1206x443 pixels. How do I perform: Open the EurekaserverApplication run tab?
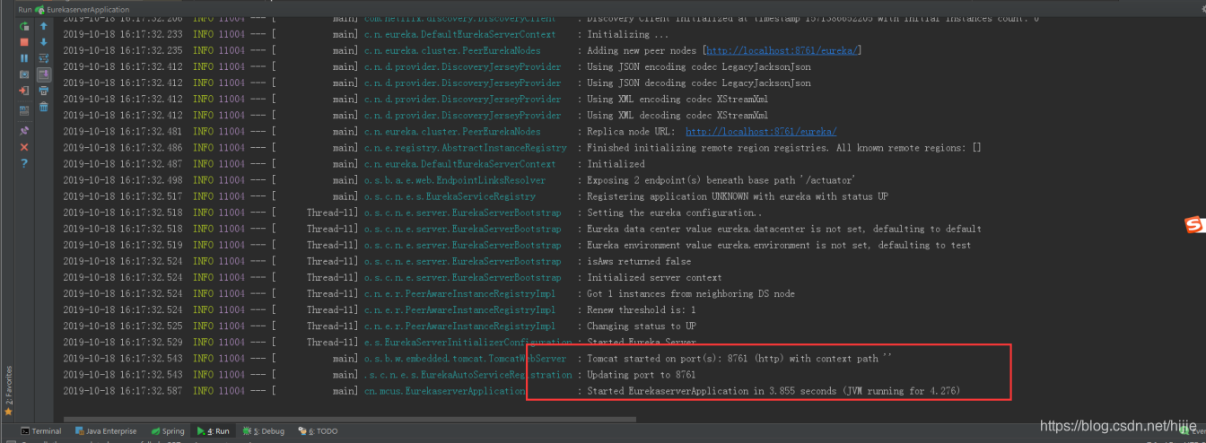[x=82, y=9]
